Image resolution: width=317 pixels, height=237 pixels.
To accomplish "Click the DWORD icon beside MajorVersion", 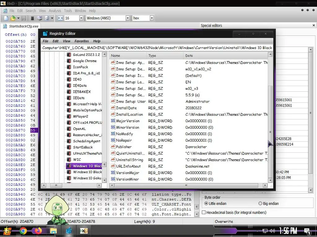I will (113, 121).
